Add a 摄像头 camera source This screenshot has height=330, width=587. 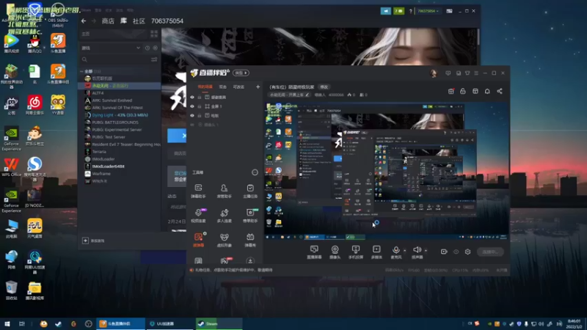[335, 252]
